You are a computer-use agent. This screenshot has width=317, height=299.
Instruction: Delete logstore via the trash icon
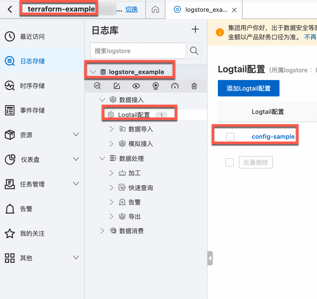click(x=194, y=86)
